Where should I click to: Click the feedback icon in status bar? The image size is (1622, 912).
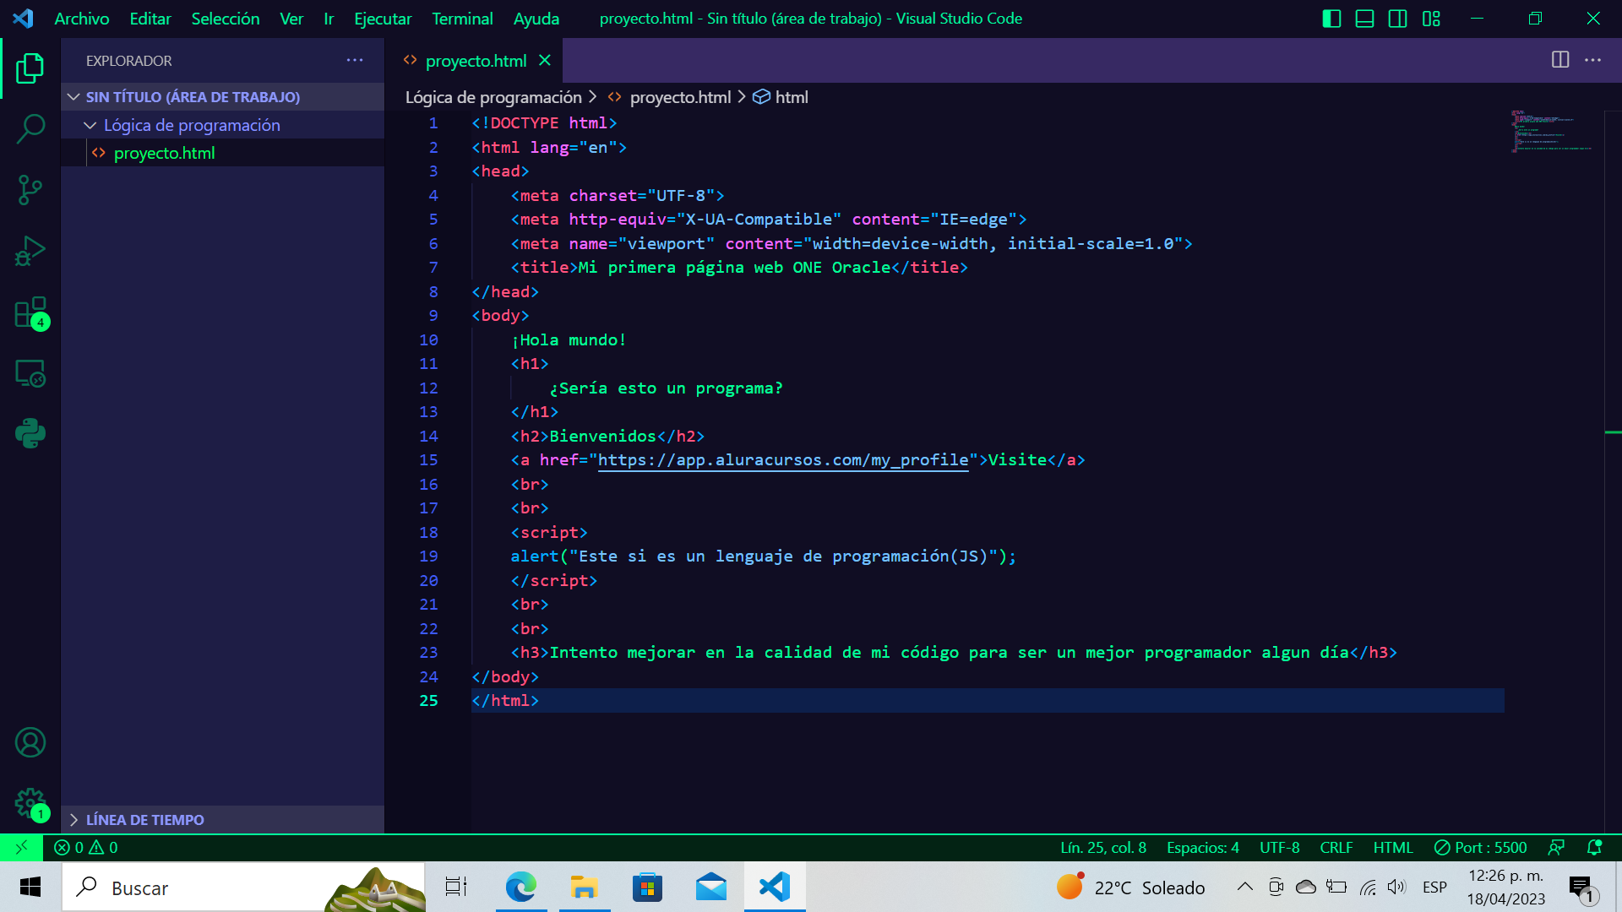(x=1556, y=847)
